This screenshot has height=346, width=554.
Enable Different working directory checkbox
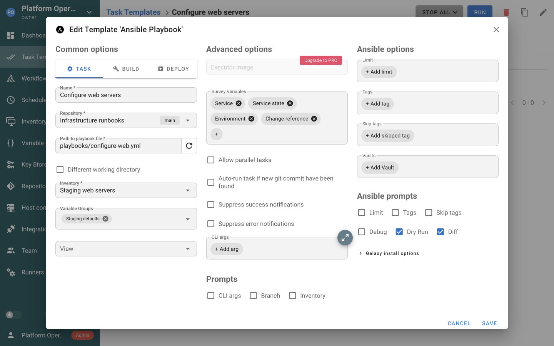[60, 170]
